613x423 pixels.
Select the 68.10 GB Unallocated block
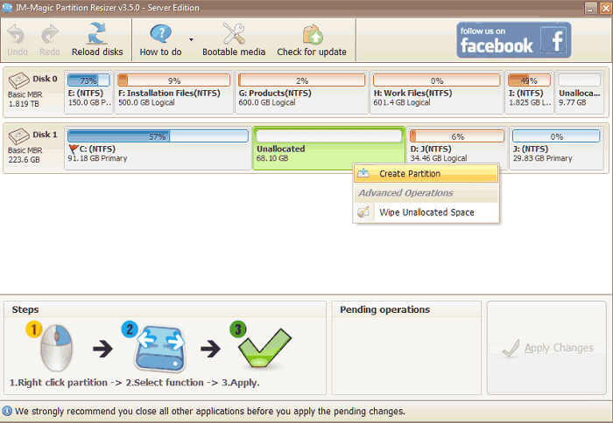click(x=328, y=149)
